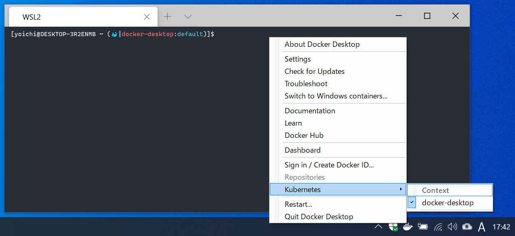Click the IME input mode A indicator
515x236 pixels.
pos(482,227)
